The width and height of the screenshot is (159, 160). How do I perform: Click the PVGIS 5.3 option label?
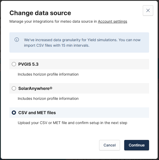coord(29,64)
